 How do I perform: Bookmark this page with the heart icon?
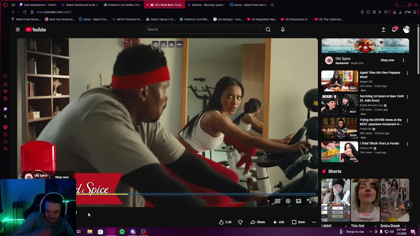pos(386,12)
